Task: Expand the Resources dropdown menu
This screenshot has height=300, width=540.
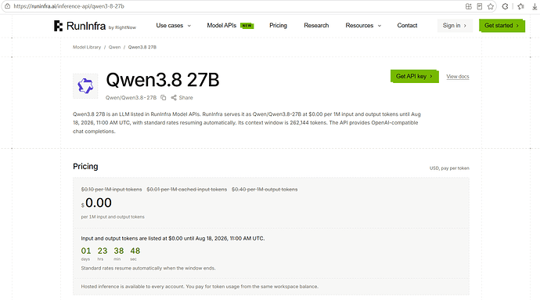Action: pyautogui.click(x=363, y=26)
